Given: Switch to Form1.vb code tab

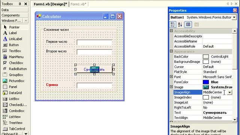Looking at the screenshot, I should click(x=78, y=4).
